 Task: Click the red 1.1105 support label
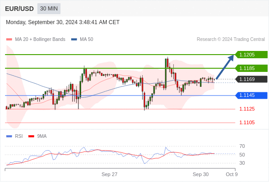point(247,122)
